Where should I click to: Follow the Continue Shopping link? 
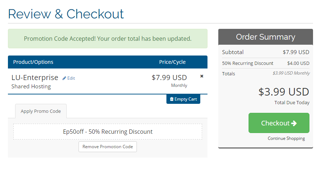coord(286,138)
